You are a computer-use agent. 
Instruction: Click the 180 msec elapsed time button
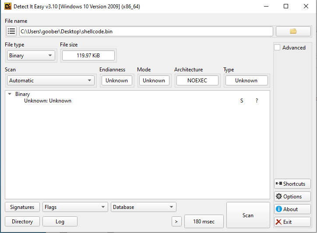(x=204, y=222)
